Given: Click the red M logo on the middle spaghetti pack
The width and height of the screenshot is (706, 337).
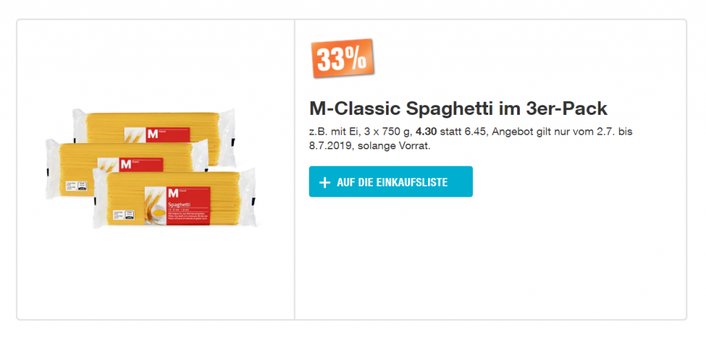Looking at the screenshot, I should click(126, 164).
